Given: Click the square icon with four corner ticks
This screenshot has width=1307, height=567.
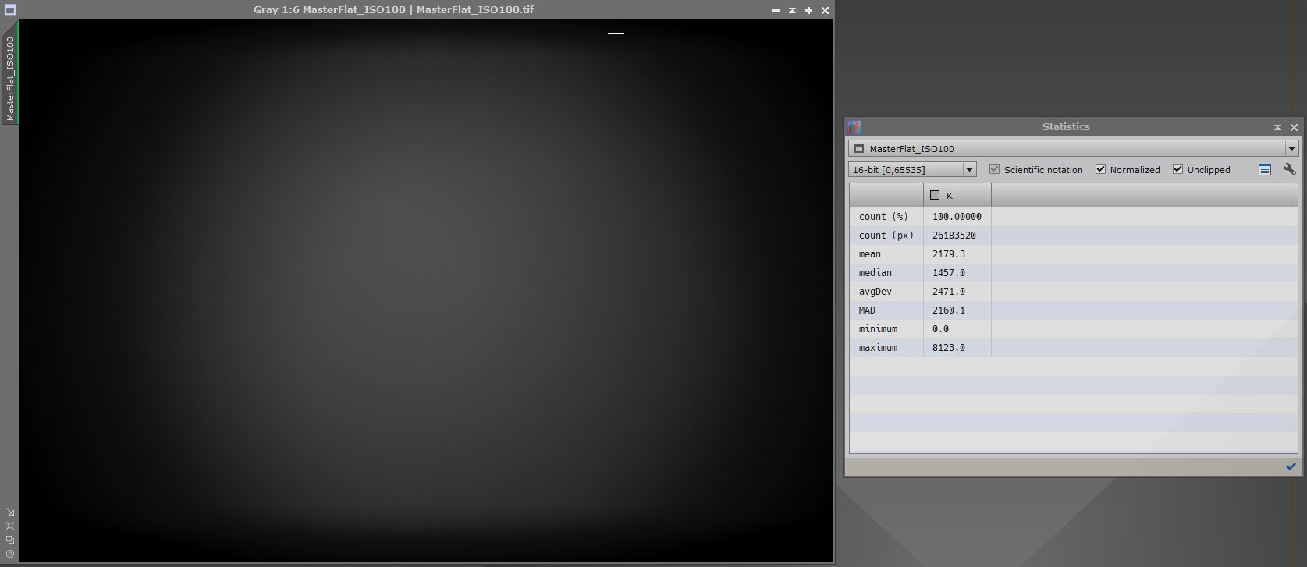Looking at the screenshot, I should pos(10,526).
